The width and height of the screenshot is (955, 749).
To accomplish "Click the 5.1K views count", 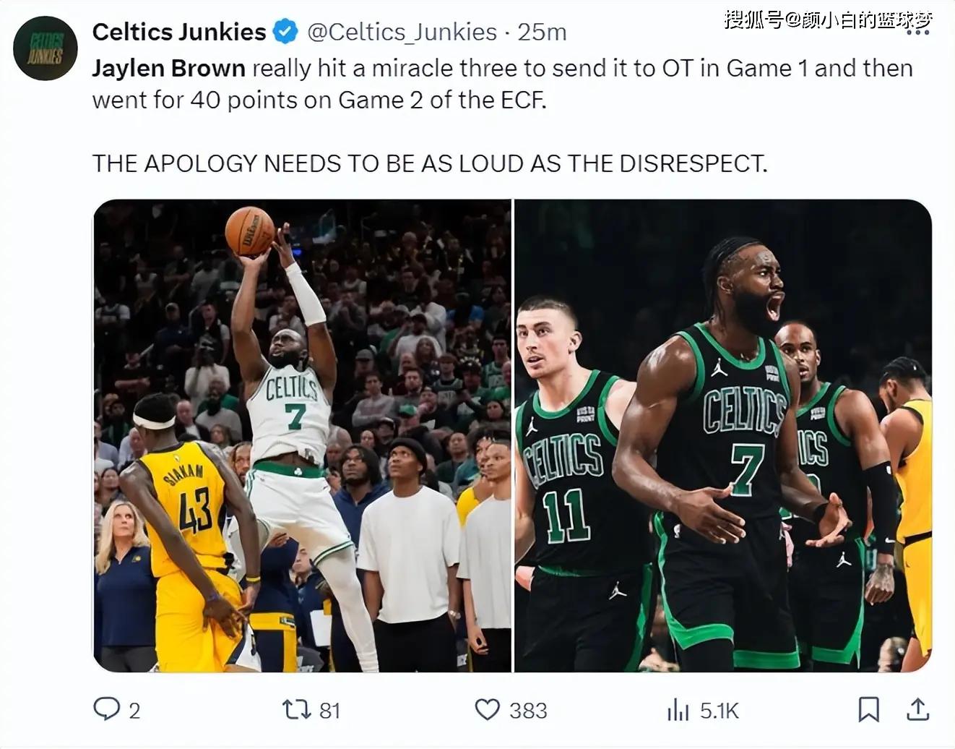I will (x=720, y=711).
